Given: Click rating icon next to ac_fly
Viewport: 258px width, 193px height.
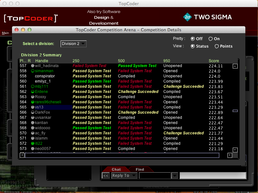Looking at the screenshot, I should pyautogui.click(x=33, y=133).
